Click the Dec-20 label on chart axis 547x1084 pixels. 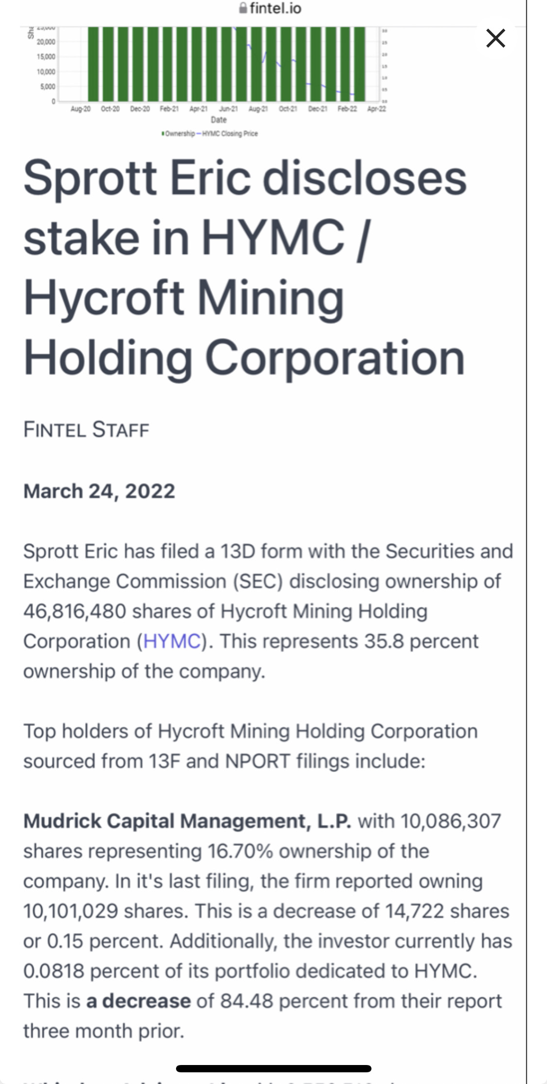coord(140,109)
